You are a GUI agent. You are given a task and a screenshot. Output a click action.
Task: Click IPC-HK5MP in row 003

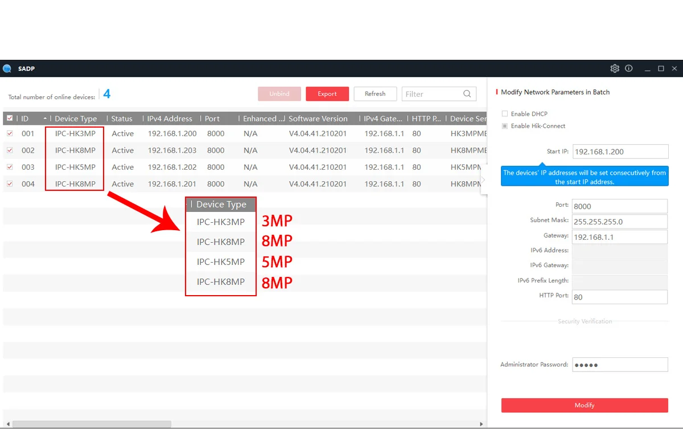coord(75,167)
